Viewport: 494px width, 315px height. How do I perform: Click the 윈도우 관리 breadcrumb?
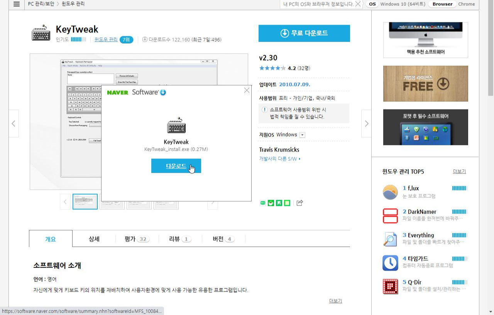(73, 4)
